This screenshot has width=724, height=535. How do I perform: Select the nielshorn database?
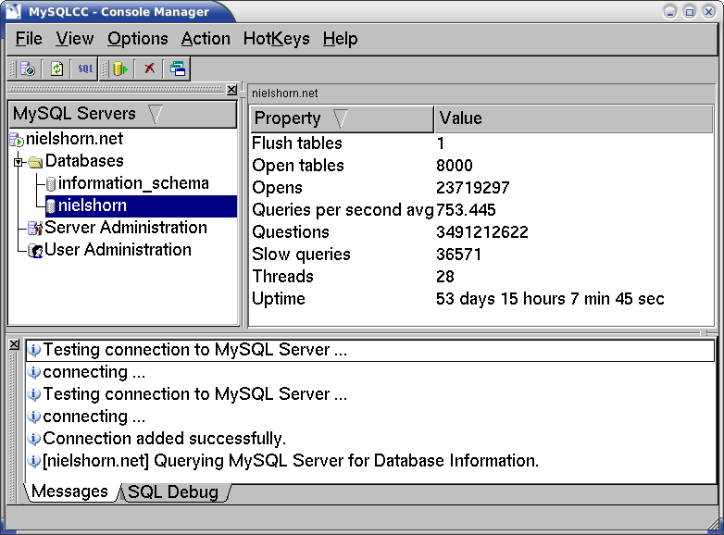pos(141,205)
